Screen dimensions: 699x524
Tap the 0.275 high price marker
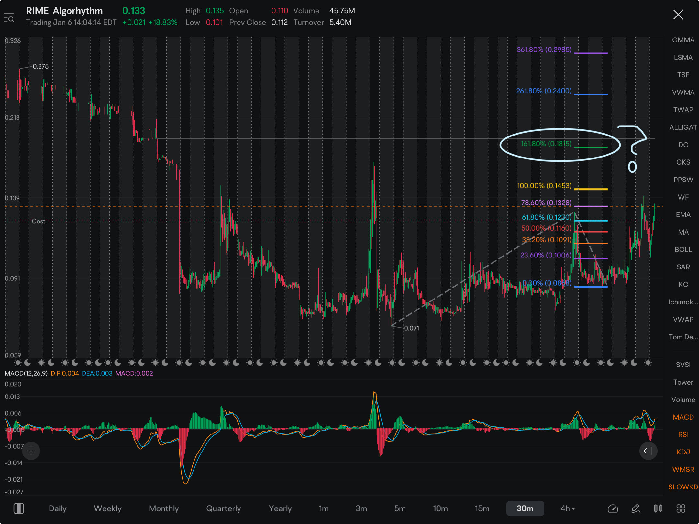pyautogui.click(x=40, y=66)
